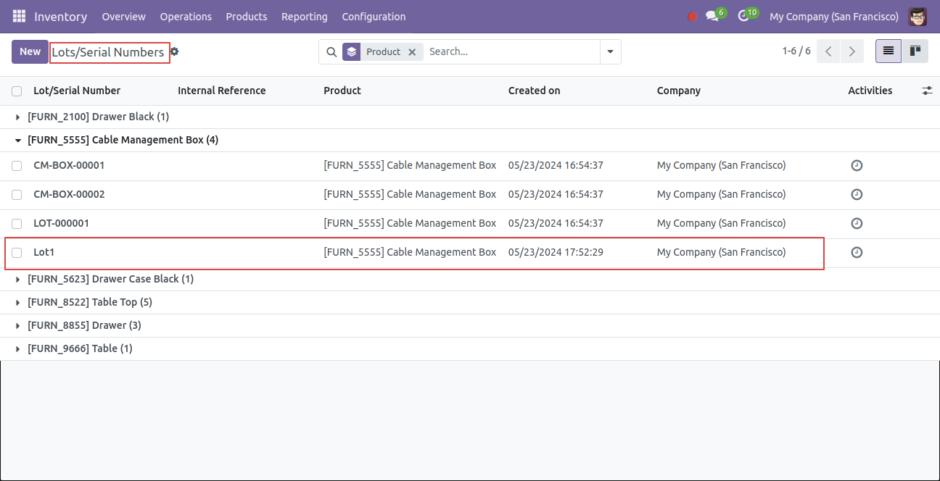Viewport: 940px width, 481px height.
Task: Select all records checkbox in header
Action: pyautogui.click(x=17, y=91)
